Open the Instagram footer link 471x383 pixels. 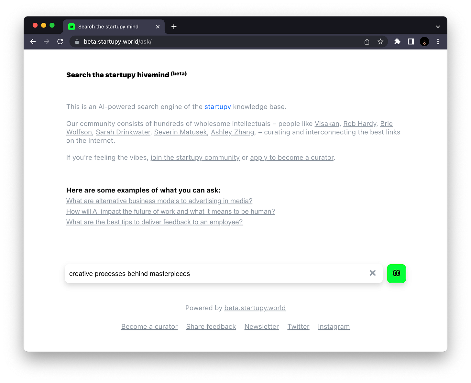pyautogui.click(x=334, y=327)
